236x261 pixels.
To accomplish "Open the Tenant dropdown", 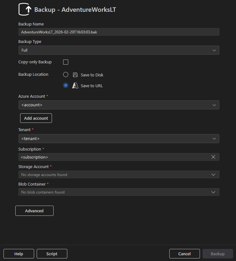I will point(118,138).
